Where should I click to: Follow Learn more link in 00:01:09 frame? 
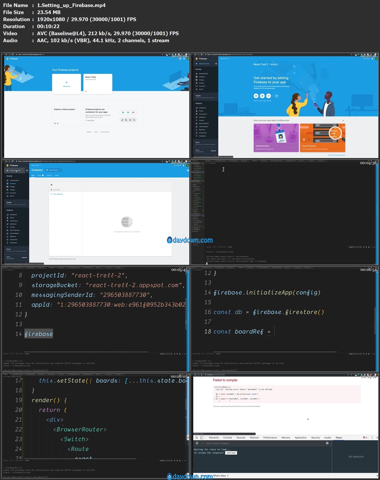click(91, 120)
